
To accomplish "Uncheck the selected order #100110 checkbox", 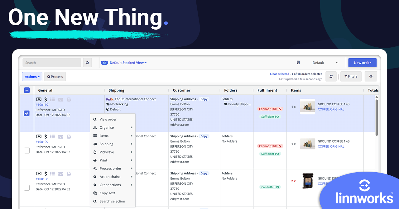I will pyautogui.click(x=27, y=113).
